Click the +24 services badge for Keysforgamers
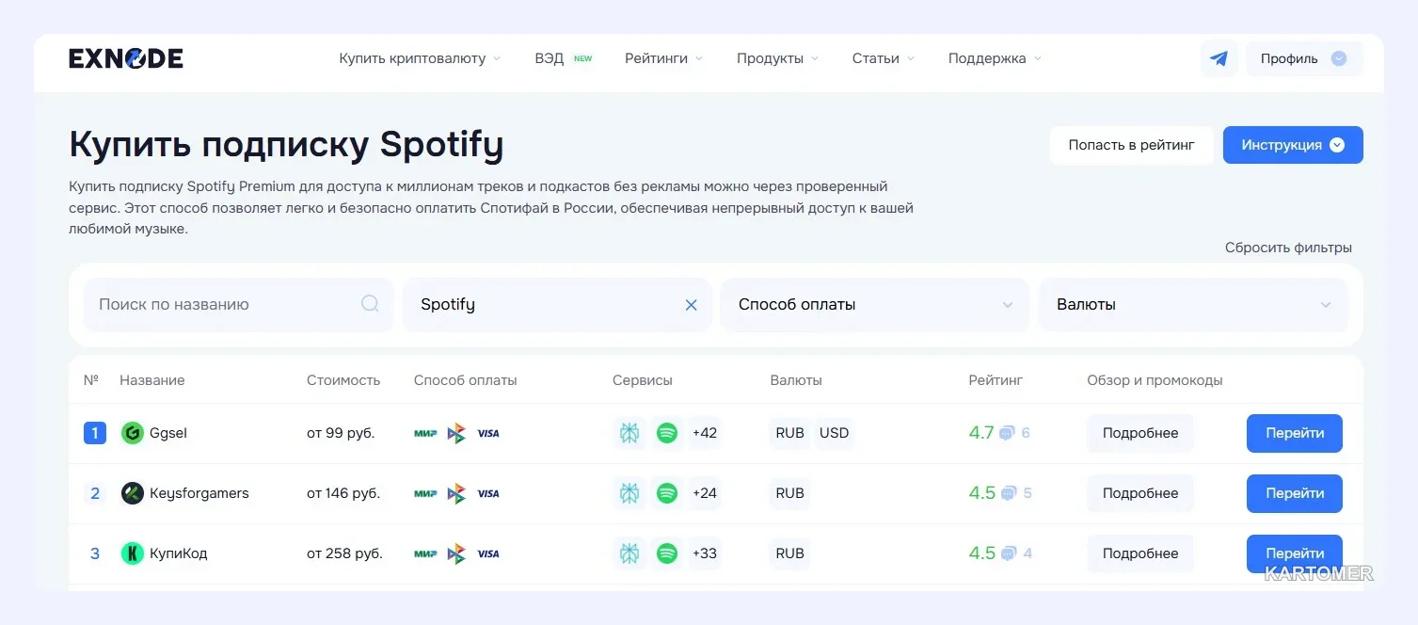This screenshot has height=625, width=1418. point(705,493)
